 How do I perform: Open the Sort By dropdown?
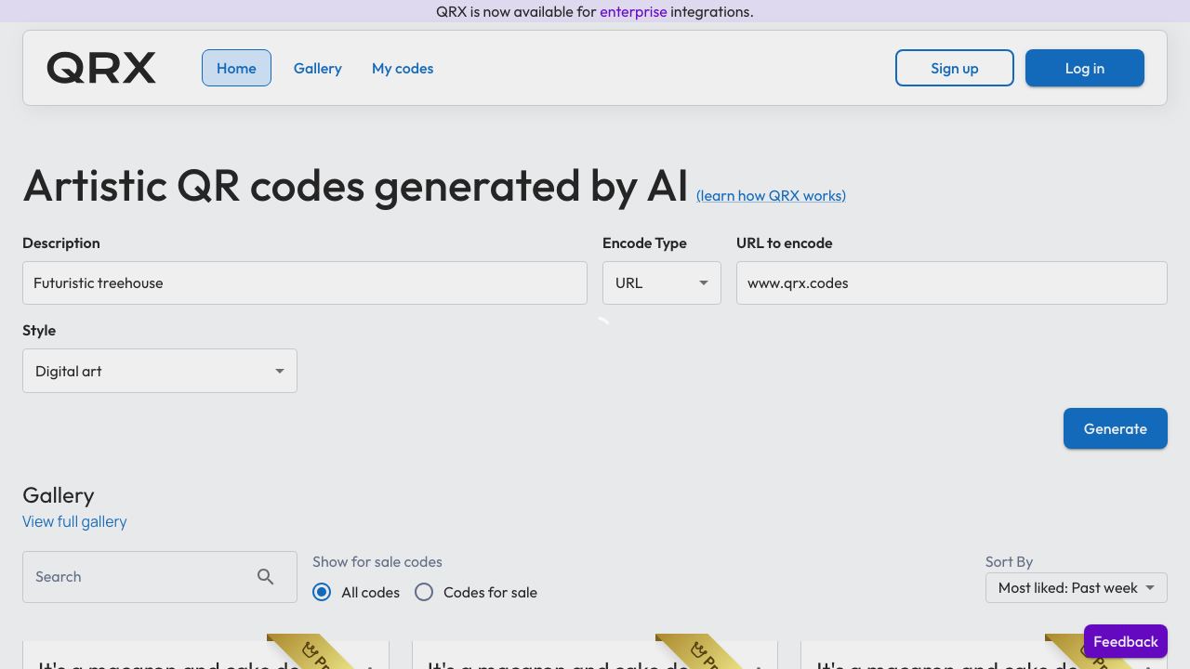tap(1077, 587)
